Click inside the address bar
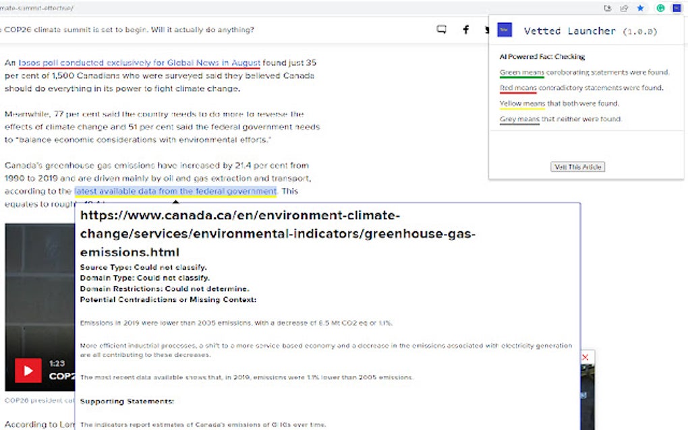 tap(270, 8)
